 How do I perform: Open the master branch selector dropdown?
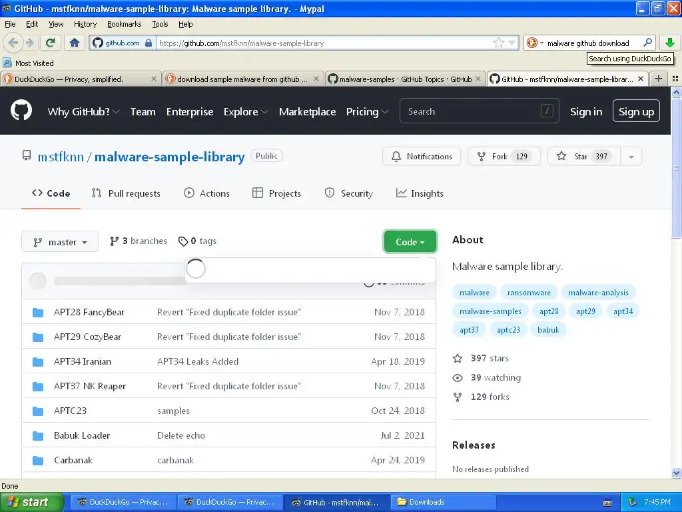point(60,241)
